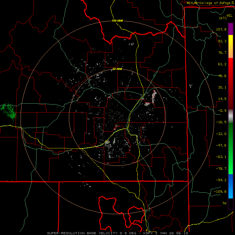Click the -63.1 velocity scale value
Viewport: 235px width, 235px height.
(221, 157)
